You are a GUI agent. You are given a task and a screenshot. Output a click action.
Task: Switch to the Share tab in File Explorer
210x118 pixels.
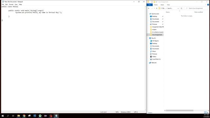(162, 5)
